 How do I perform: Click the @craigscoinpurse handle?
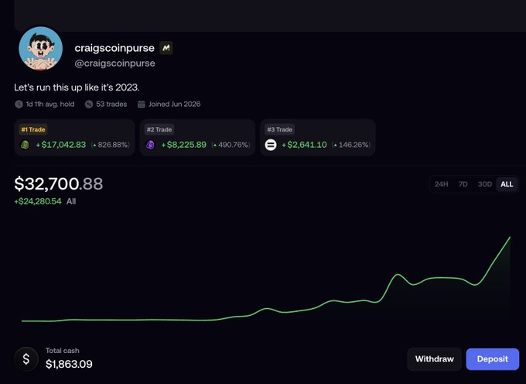point(114,63)
